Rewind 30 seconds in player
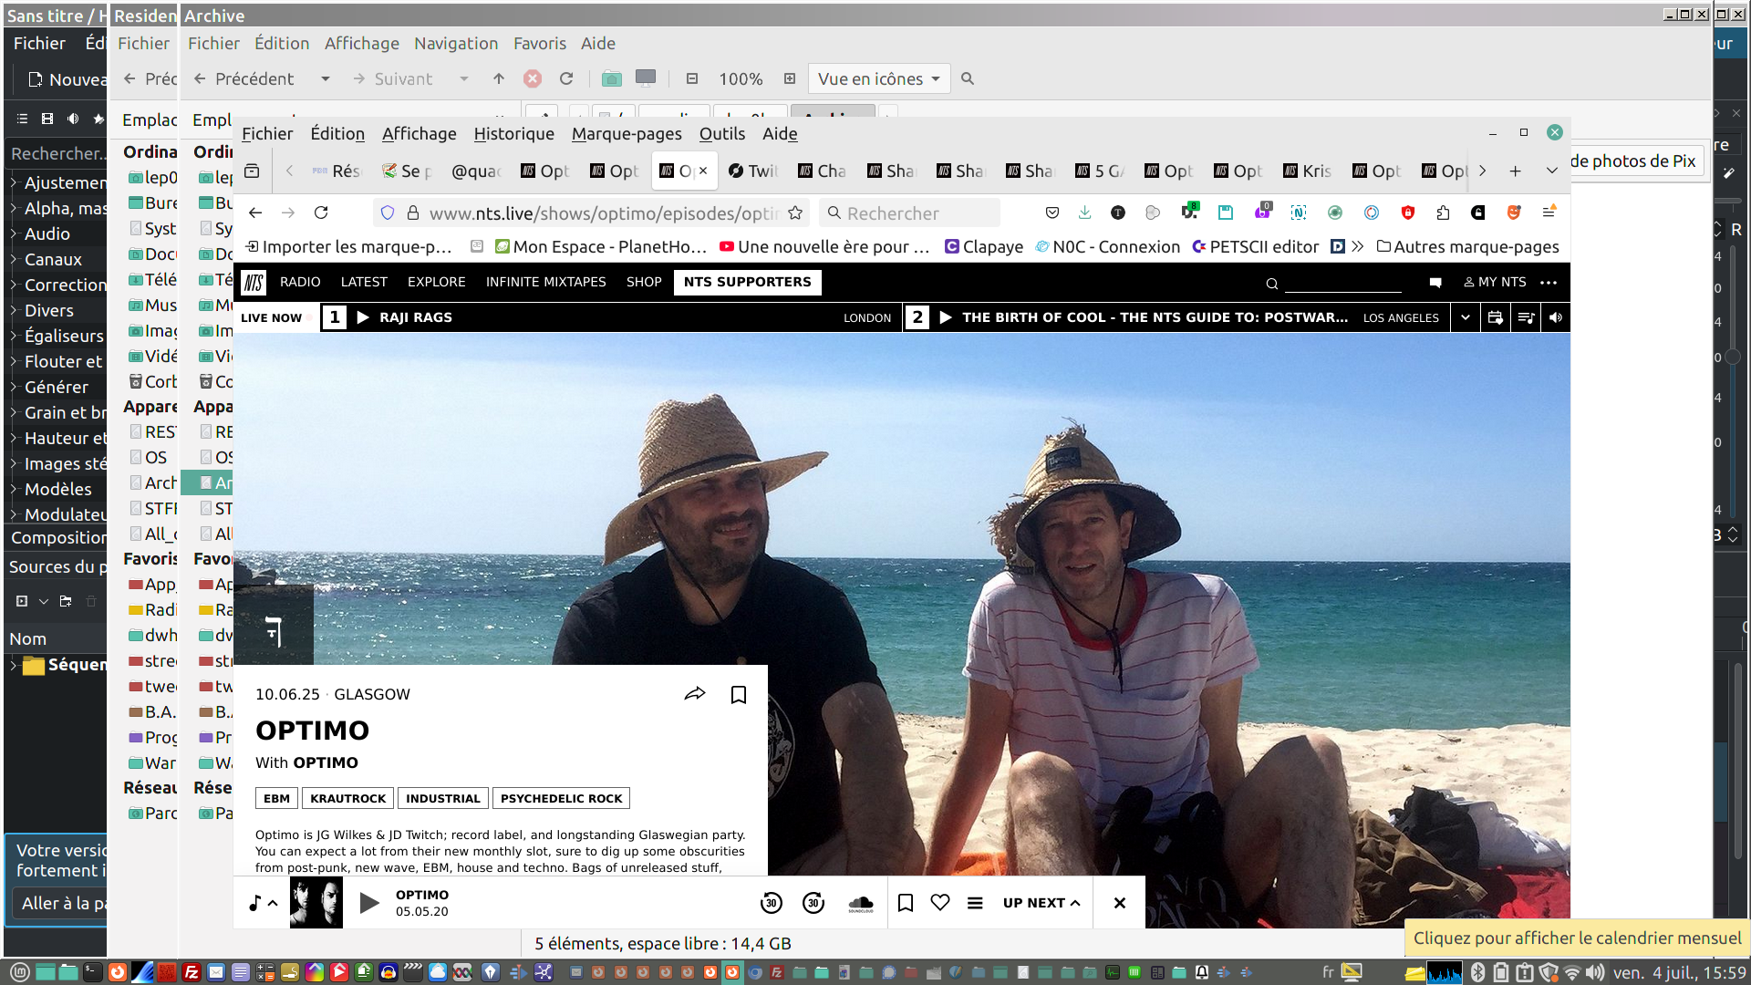Viewport: 1751px width, 985px height. click(771, 903)
